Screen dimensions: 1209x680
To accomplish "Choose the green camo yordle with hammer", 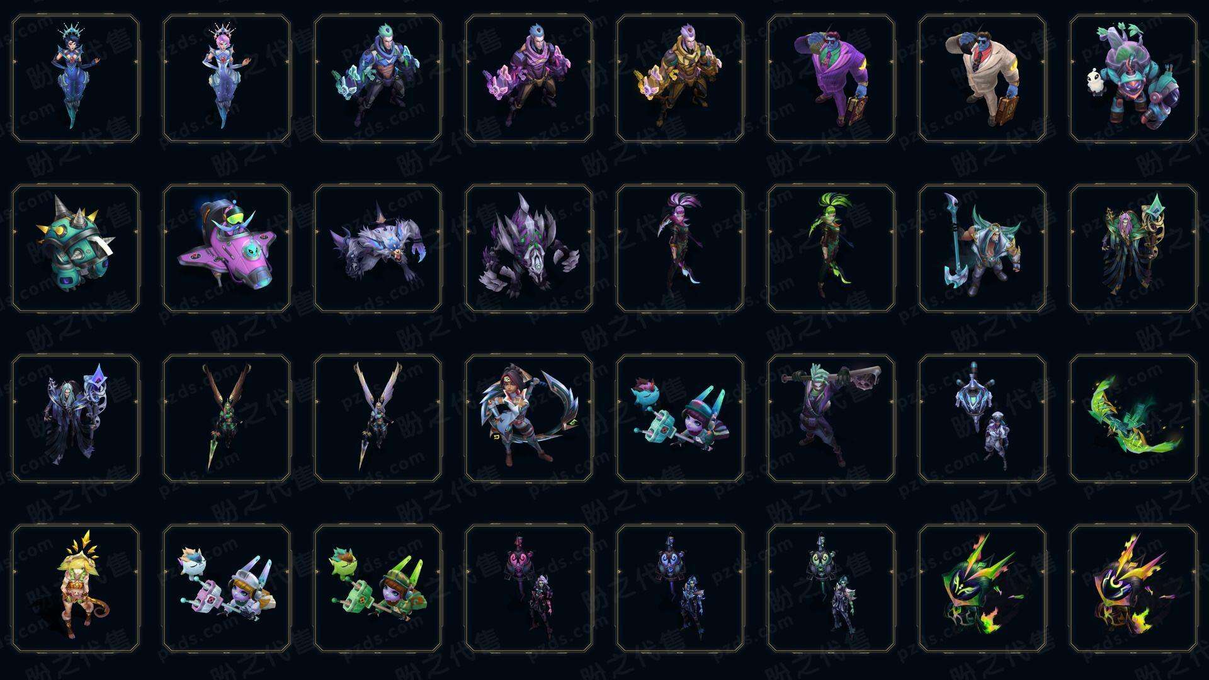I will click(378, 588).
